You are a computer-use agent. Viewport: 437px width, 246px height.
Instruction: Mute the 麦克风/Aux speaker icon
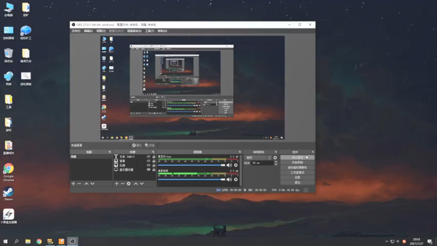[x=229, y=165]
